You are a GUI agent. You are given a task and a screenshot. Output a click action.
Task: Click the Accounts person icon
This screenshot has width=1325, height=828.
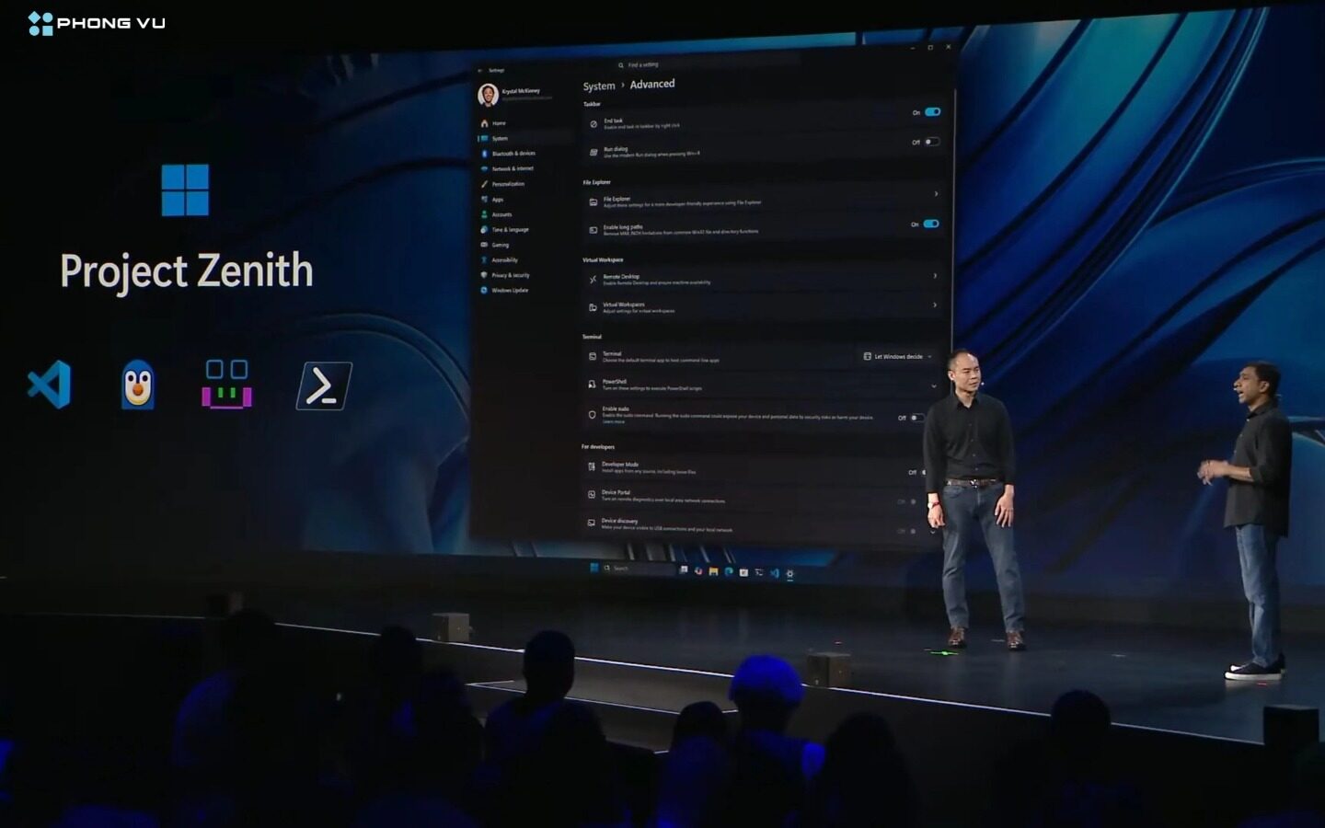484,214
